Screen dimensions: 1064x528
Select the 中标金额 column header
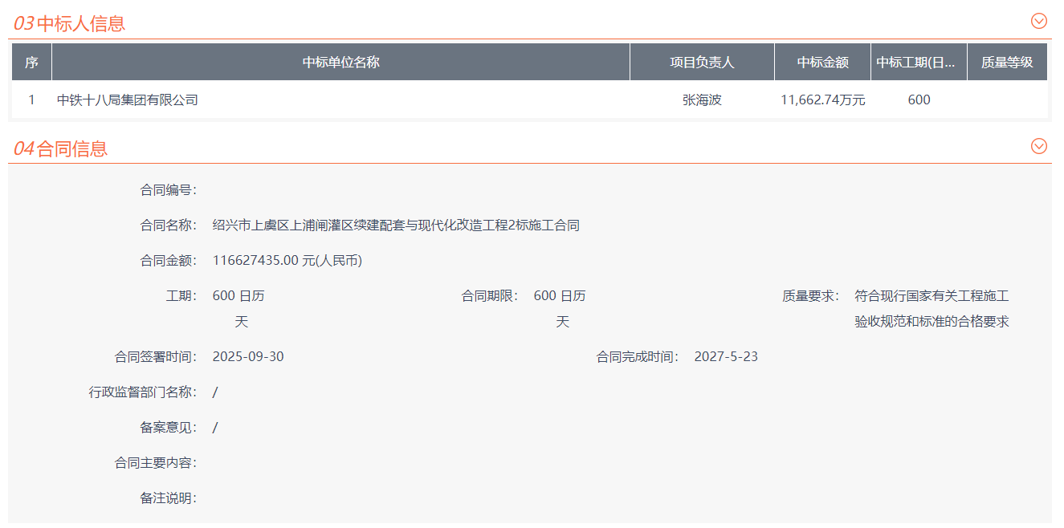(822, 63)
